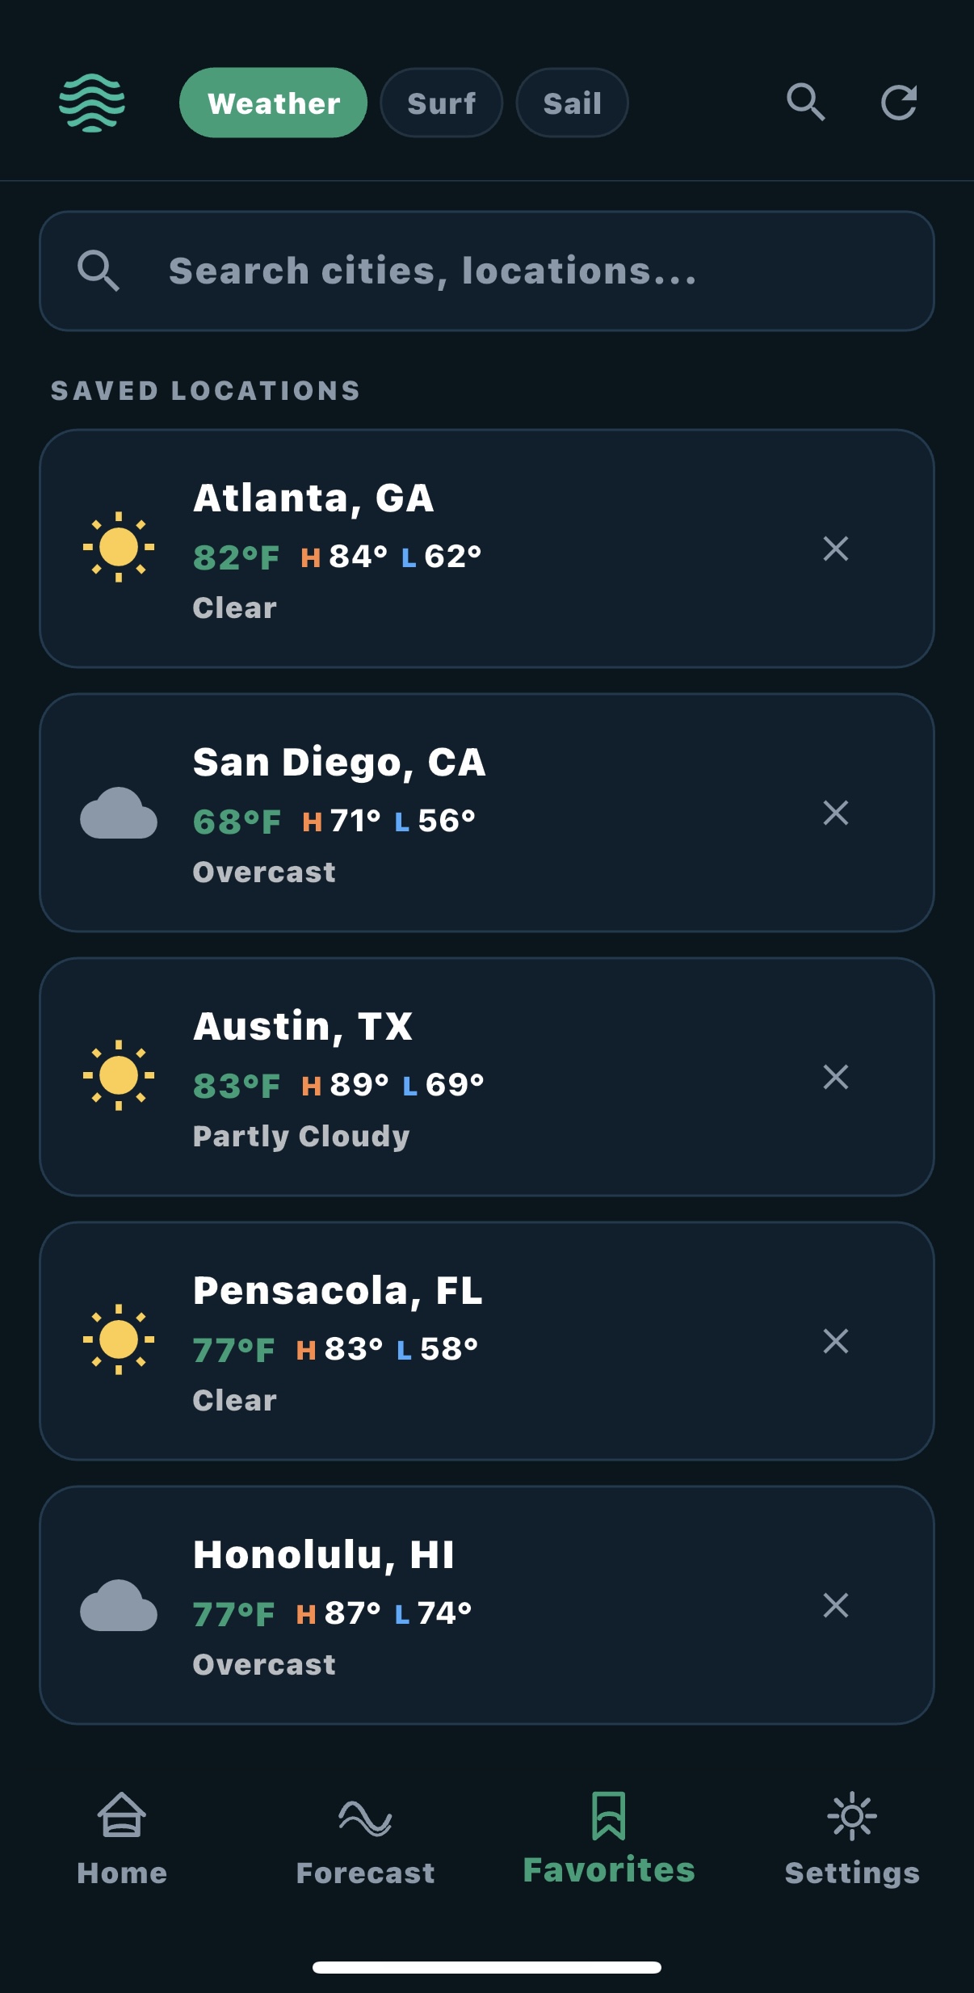Switch to the Surf mode
The image size is (974, 1993).
tap(441, 103)
